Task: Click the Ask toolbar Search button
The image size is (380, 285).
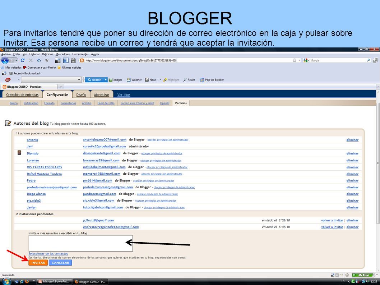Action: pos(94,79)
